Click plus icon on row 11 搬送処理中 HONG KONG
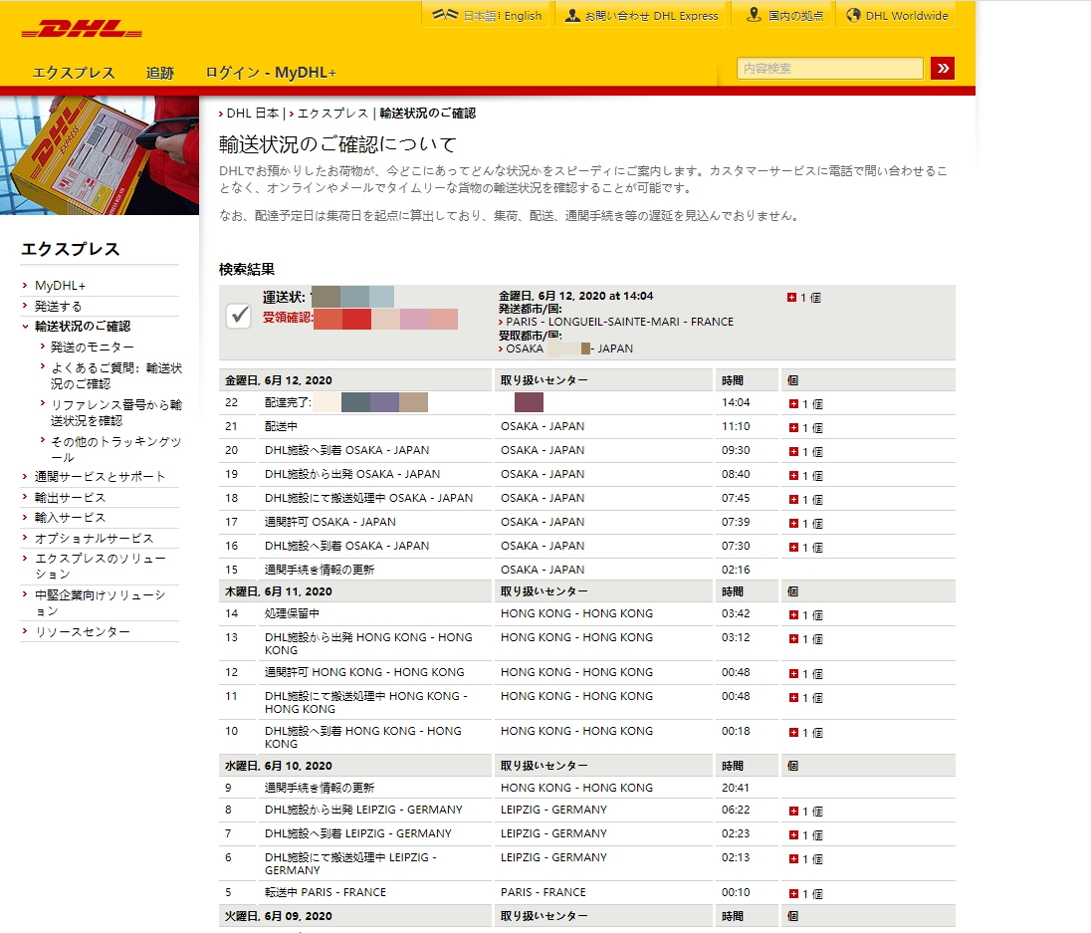This screenshot has width=1091, height=933. (x=793, y=697)
